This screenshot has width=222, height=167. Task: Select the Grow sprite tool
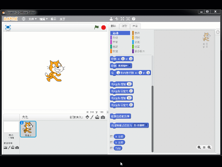(122, 19)
